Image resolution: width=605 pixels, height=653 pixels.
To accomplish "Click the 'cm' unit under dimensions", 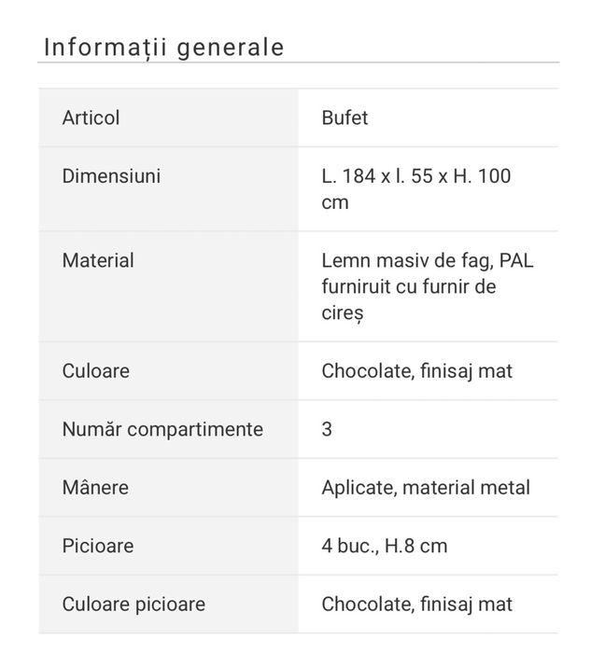I will [x=335, y=202].
